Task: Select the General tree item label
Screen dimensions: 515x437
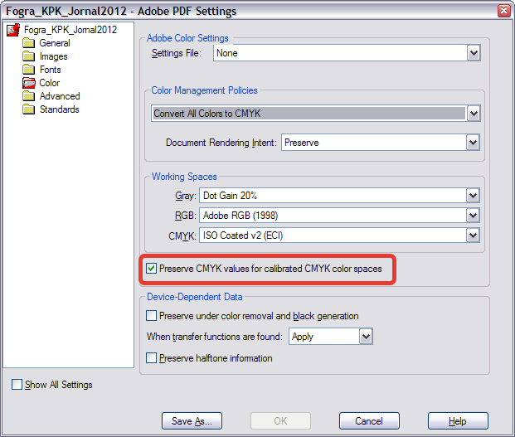Action: point(55,43)
